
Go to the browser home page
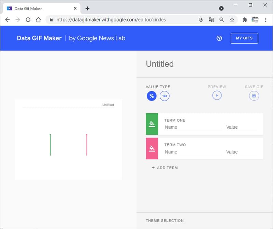[x=38, y=20]
